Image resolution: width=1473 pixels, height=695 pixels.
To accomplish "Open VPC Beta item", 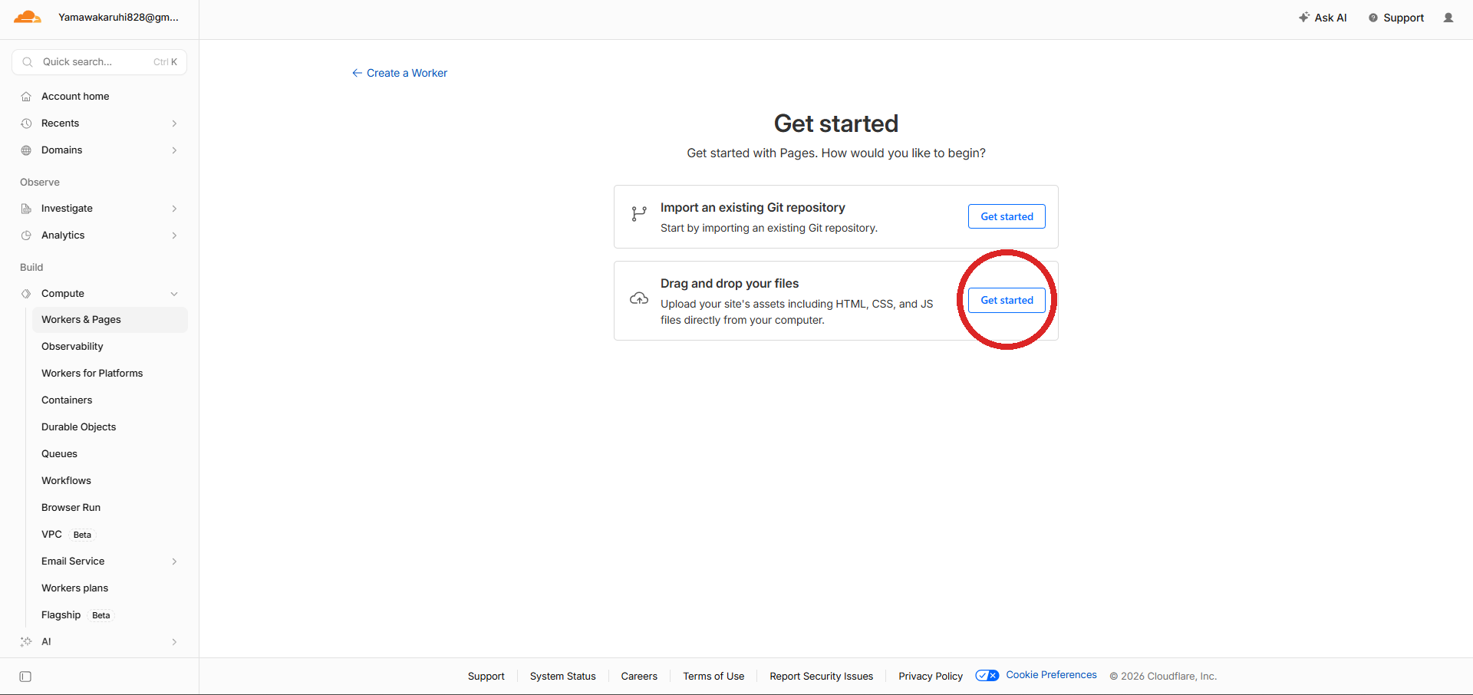I will [68, 535].
